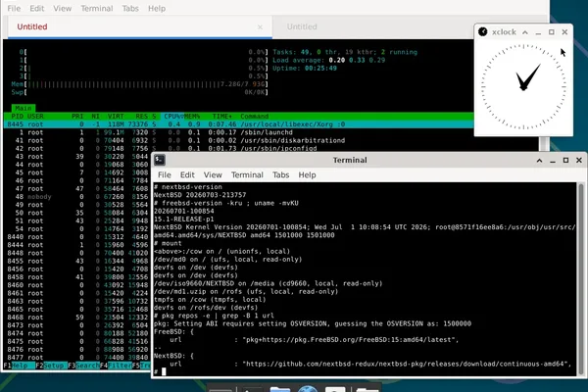
Task: Click F2 Setup in htop's function bar
Action: (51, 366)
